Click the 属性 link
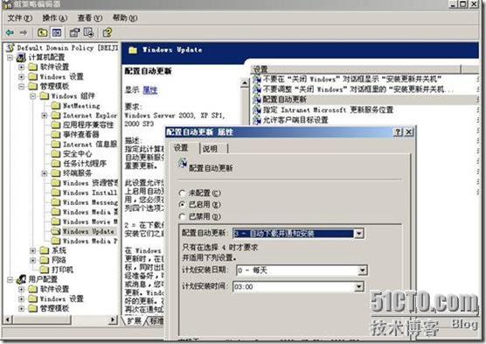Viewport: 486px width, 344px height. [x=150, y=90]
